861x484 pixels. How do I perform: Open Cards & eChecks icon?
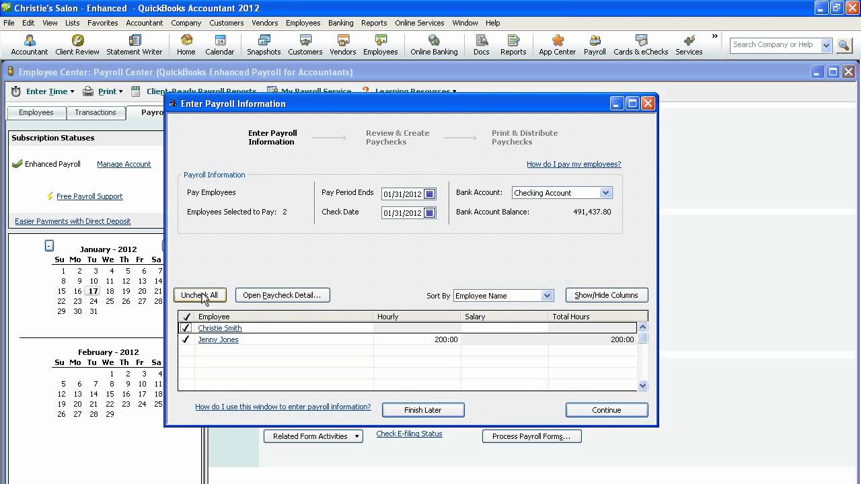[x=640, y=45]
